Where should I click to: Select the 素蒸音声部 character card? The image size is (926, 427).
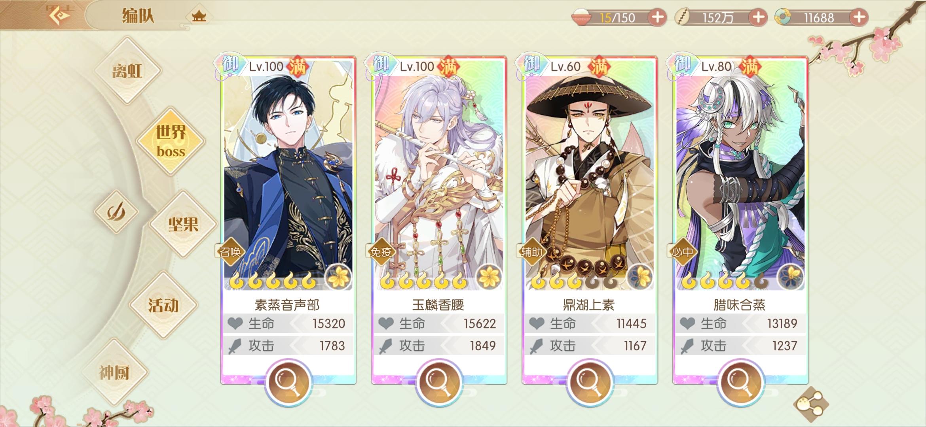pyautogui.click(x=288, y=220)
